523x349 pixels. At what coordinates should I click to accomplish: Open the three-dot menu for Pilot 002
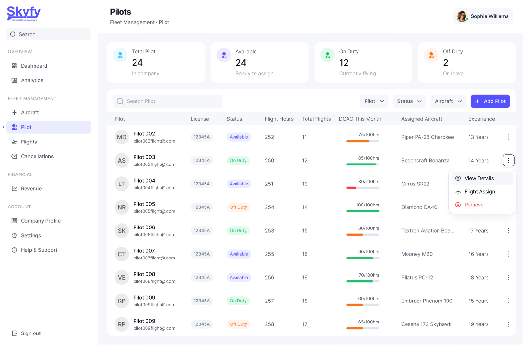pyautogui.click(x=508, y=137)
